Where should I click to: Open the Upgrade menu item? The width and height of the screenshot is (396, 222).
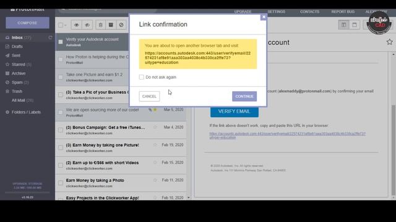pyautogui.click(x=243, y=12)
